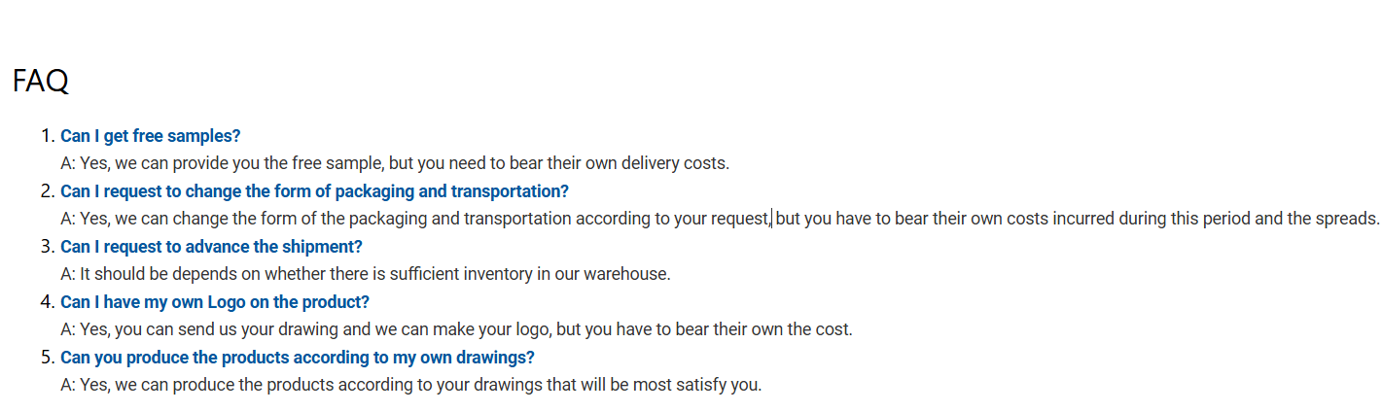Open the produce products by drawings question
The height and width of the screenshot is (412, 1383).
298,358
